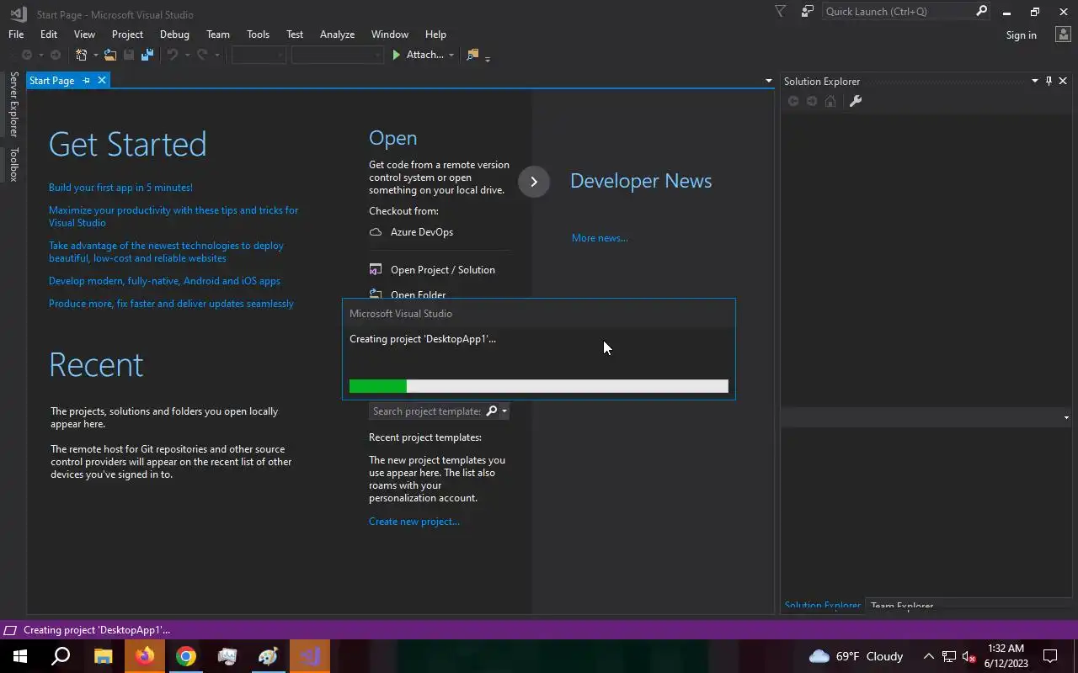Click the Navigate Backward toolbar icon
Image resolution: width=1078 pixels, height=673 pixels.
pyautogui.click(x=27, y=55)
